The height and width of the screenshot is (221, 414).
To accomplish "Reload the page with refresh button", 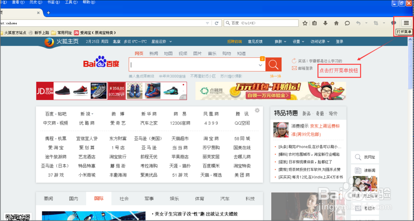I will (217, 23).
